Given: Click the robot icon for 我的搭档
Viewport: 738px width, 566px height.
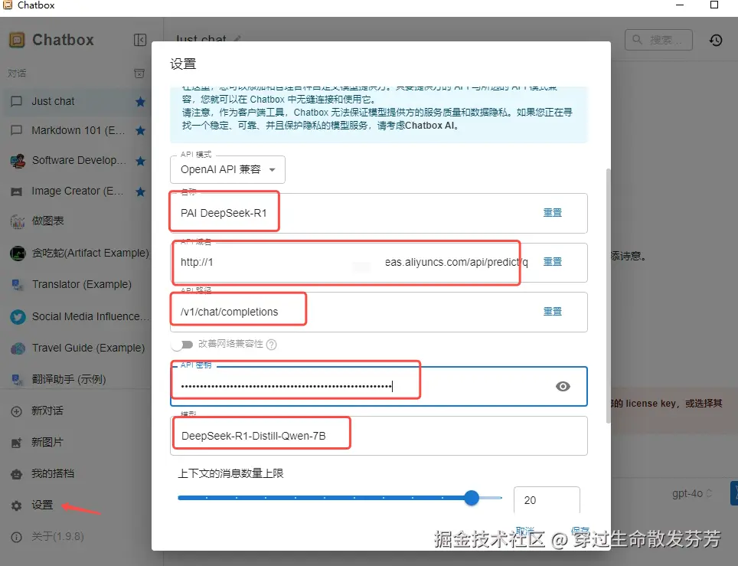Looking at the screenshot, I should [x=17, y=474].
